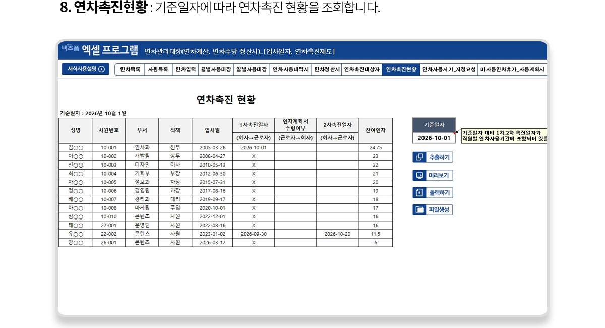The image size is (605, 328).
Task: Select the 2차촉진일자 column header
Action: pos(337,125)
